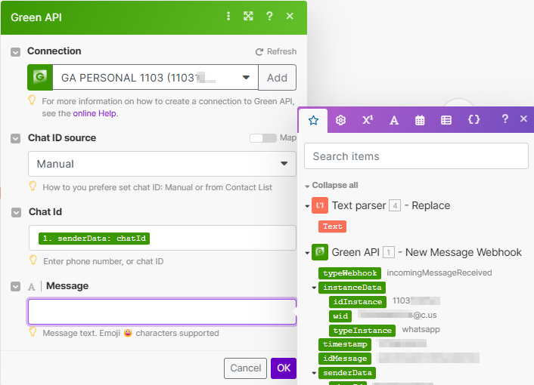Image resolution: width=534 pixels, height=385 pixels.
Task: Open help for the Green API module
Action: (269, 16)
